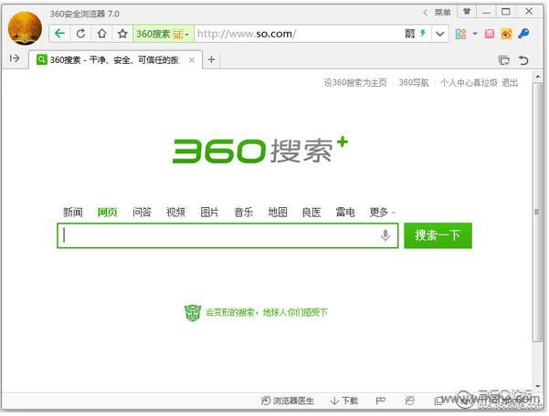
Task: Click the 搜索一下 search button
Action: point(438,235)
